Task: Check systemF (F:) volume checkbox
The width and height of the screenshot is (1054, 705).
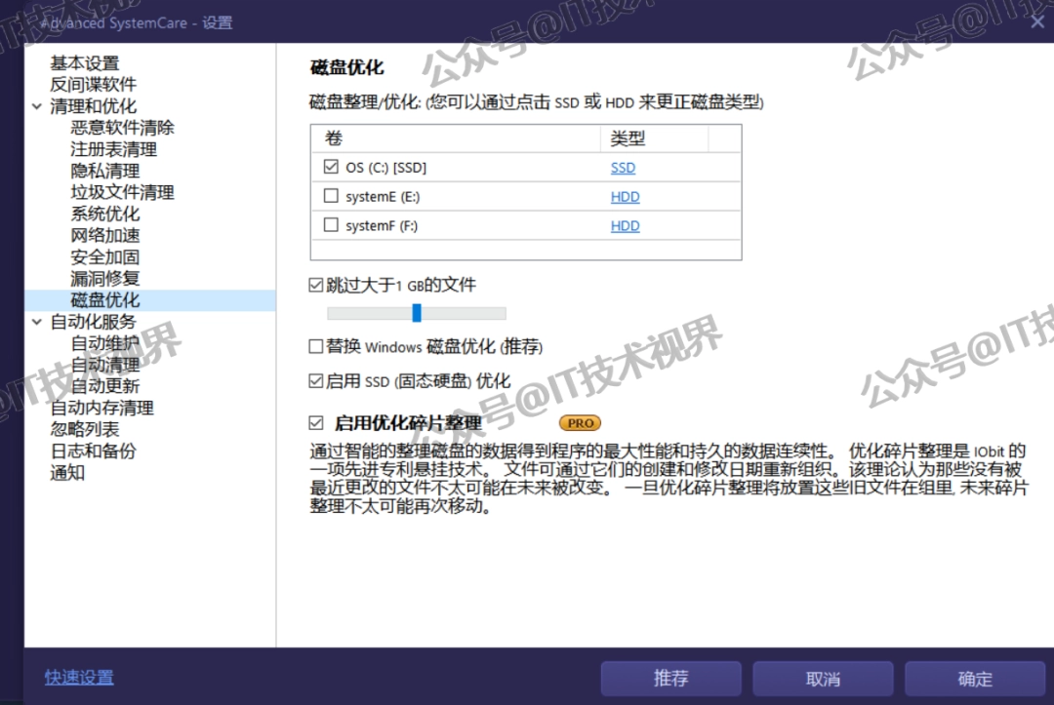Action: pos(331,225)
